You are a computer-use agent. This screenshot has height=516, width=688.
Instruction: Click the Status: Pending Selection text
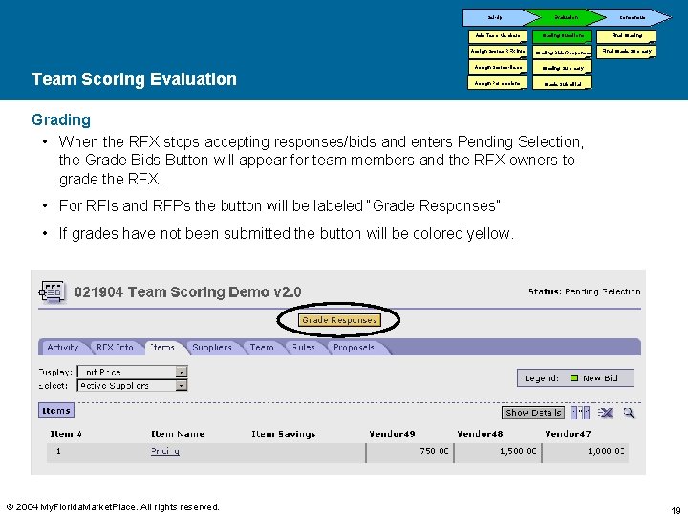tap(585, 291)
